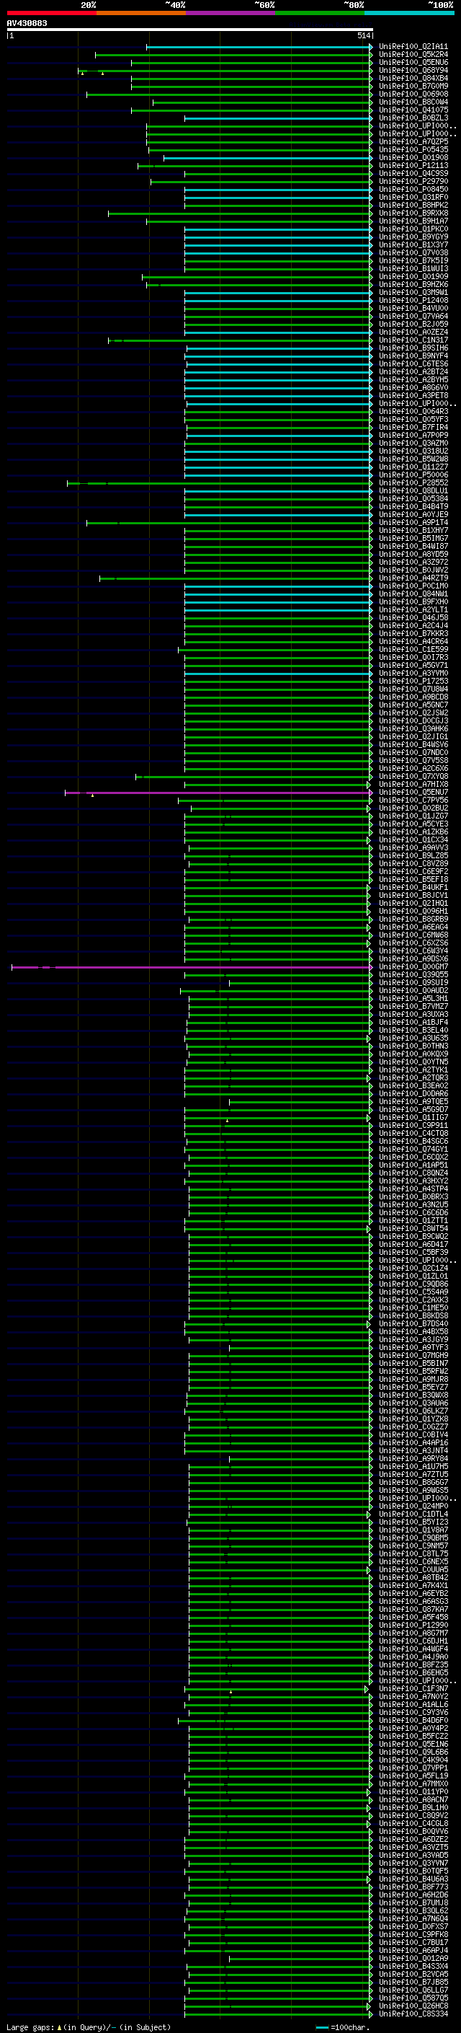
Task: Click the UniRef100_Q31RF0 label
Action: [x=413, y=198]
